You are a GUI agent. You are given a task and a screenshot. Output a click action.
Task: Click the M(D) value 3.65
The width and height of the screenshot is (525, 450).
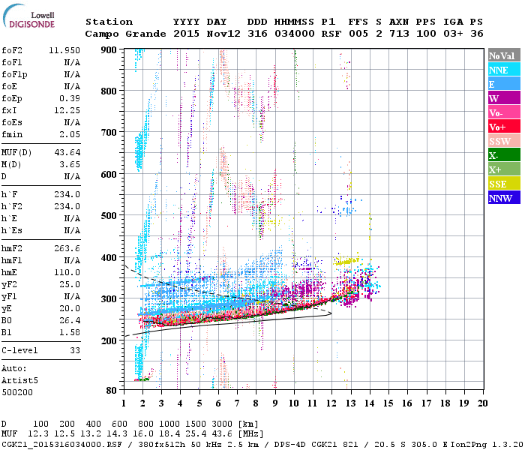[70, 165]
